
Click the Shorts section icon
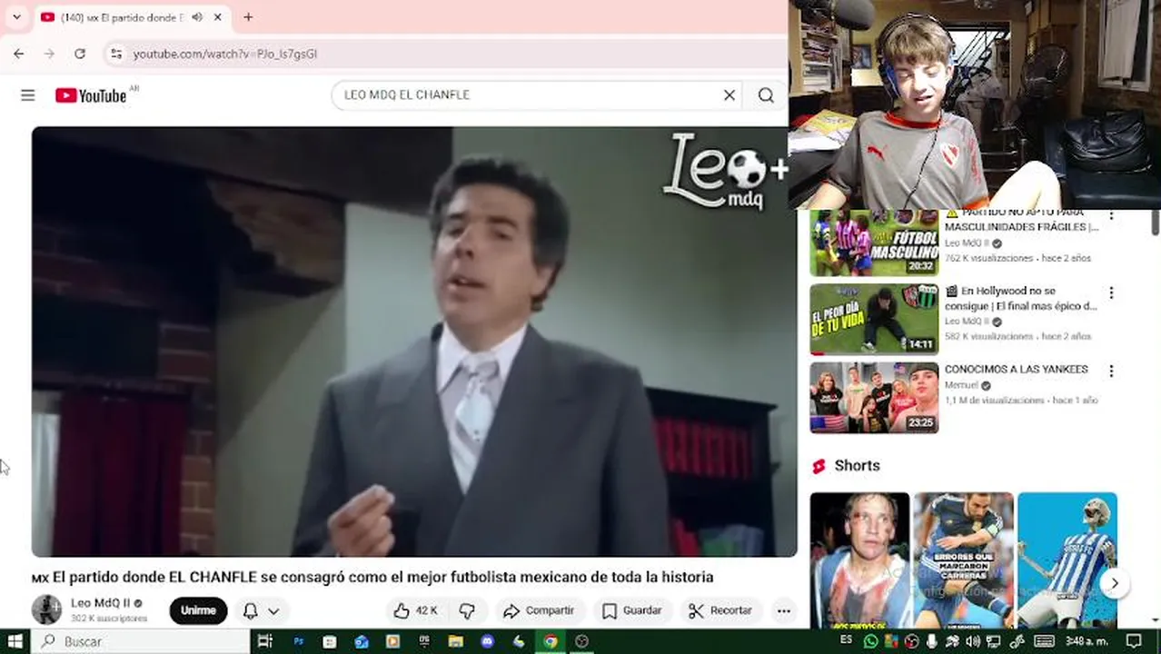[x=819, y=466]
